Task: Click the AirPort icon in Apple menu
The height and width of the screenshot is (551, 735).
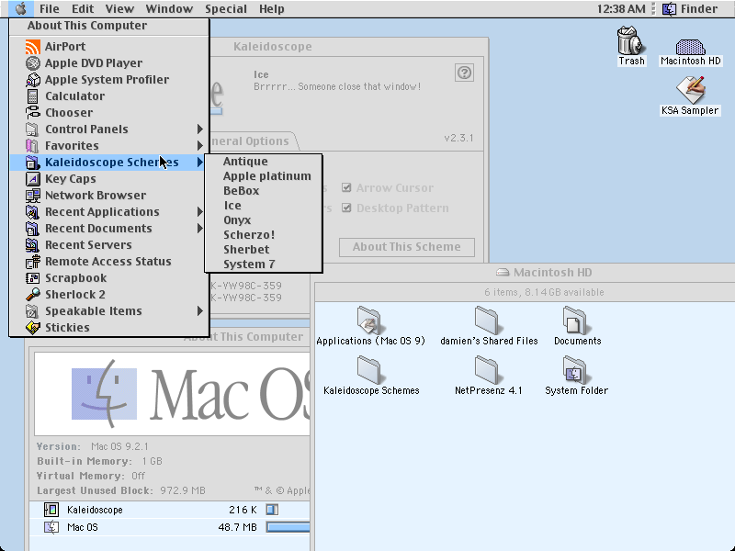Action: (32, 47)
